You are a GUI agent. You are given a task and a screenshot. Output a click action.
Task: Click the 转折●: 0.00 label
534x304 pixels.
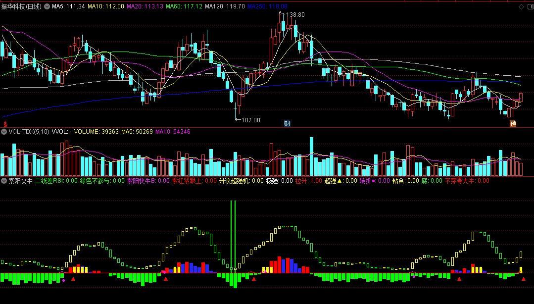[x=375, y=181]
